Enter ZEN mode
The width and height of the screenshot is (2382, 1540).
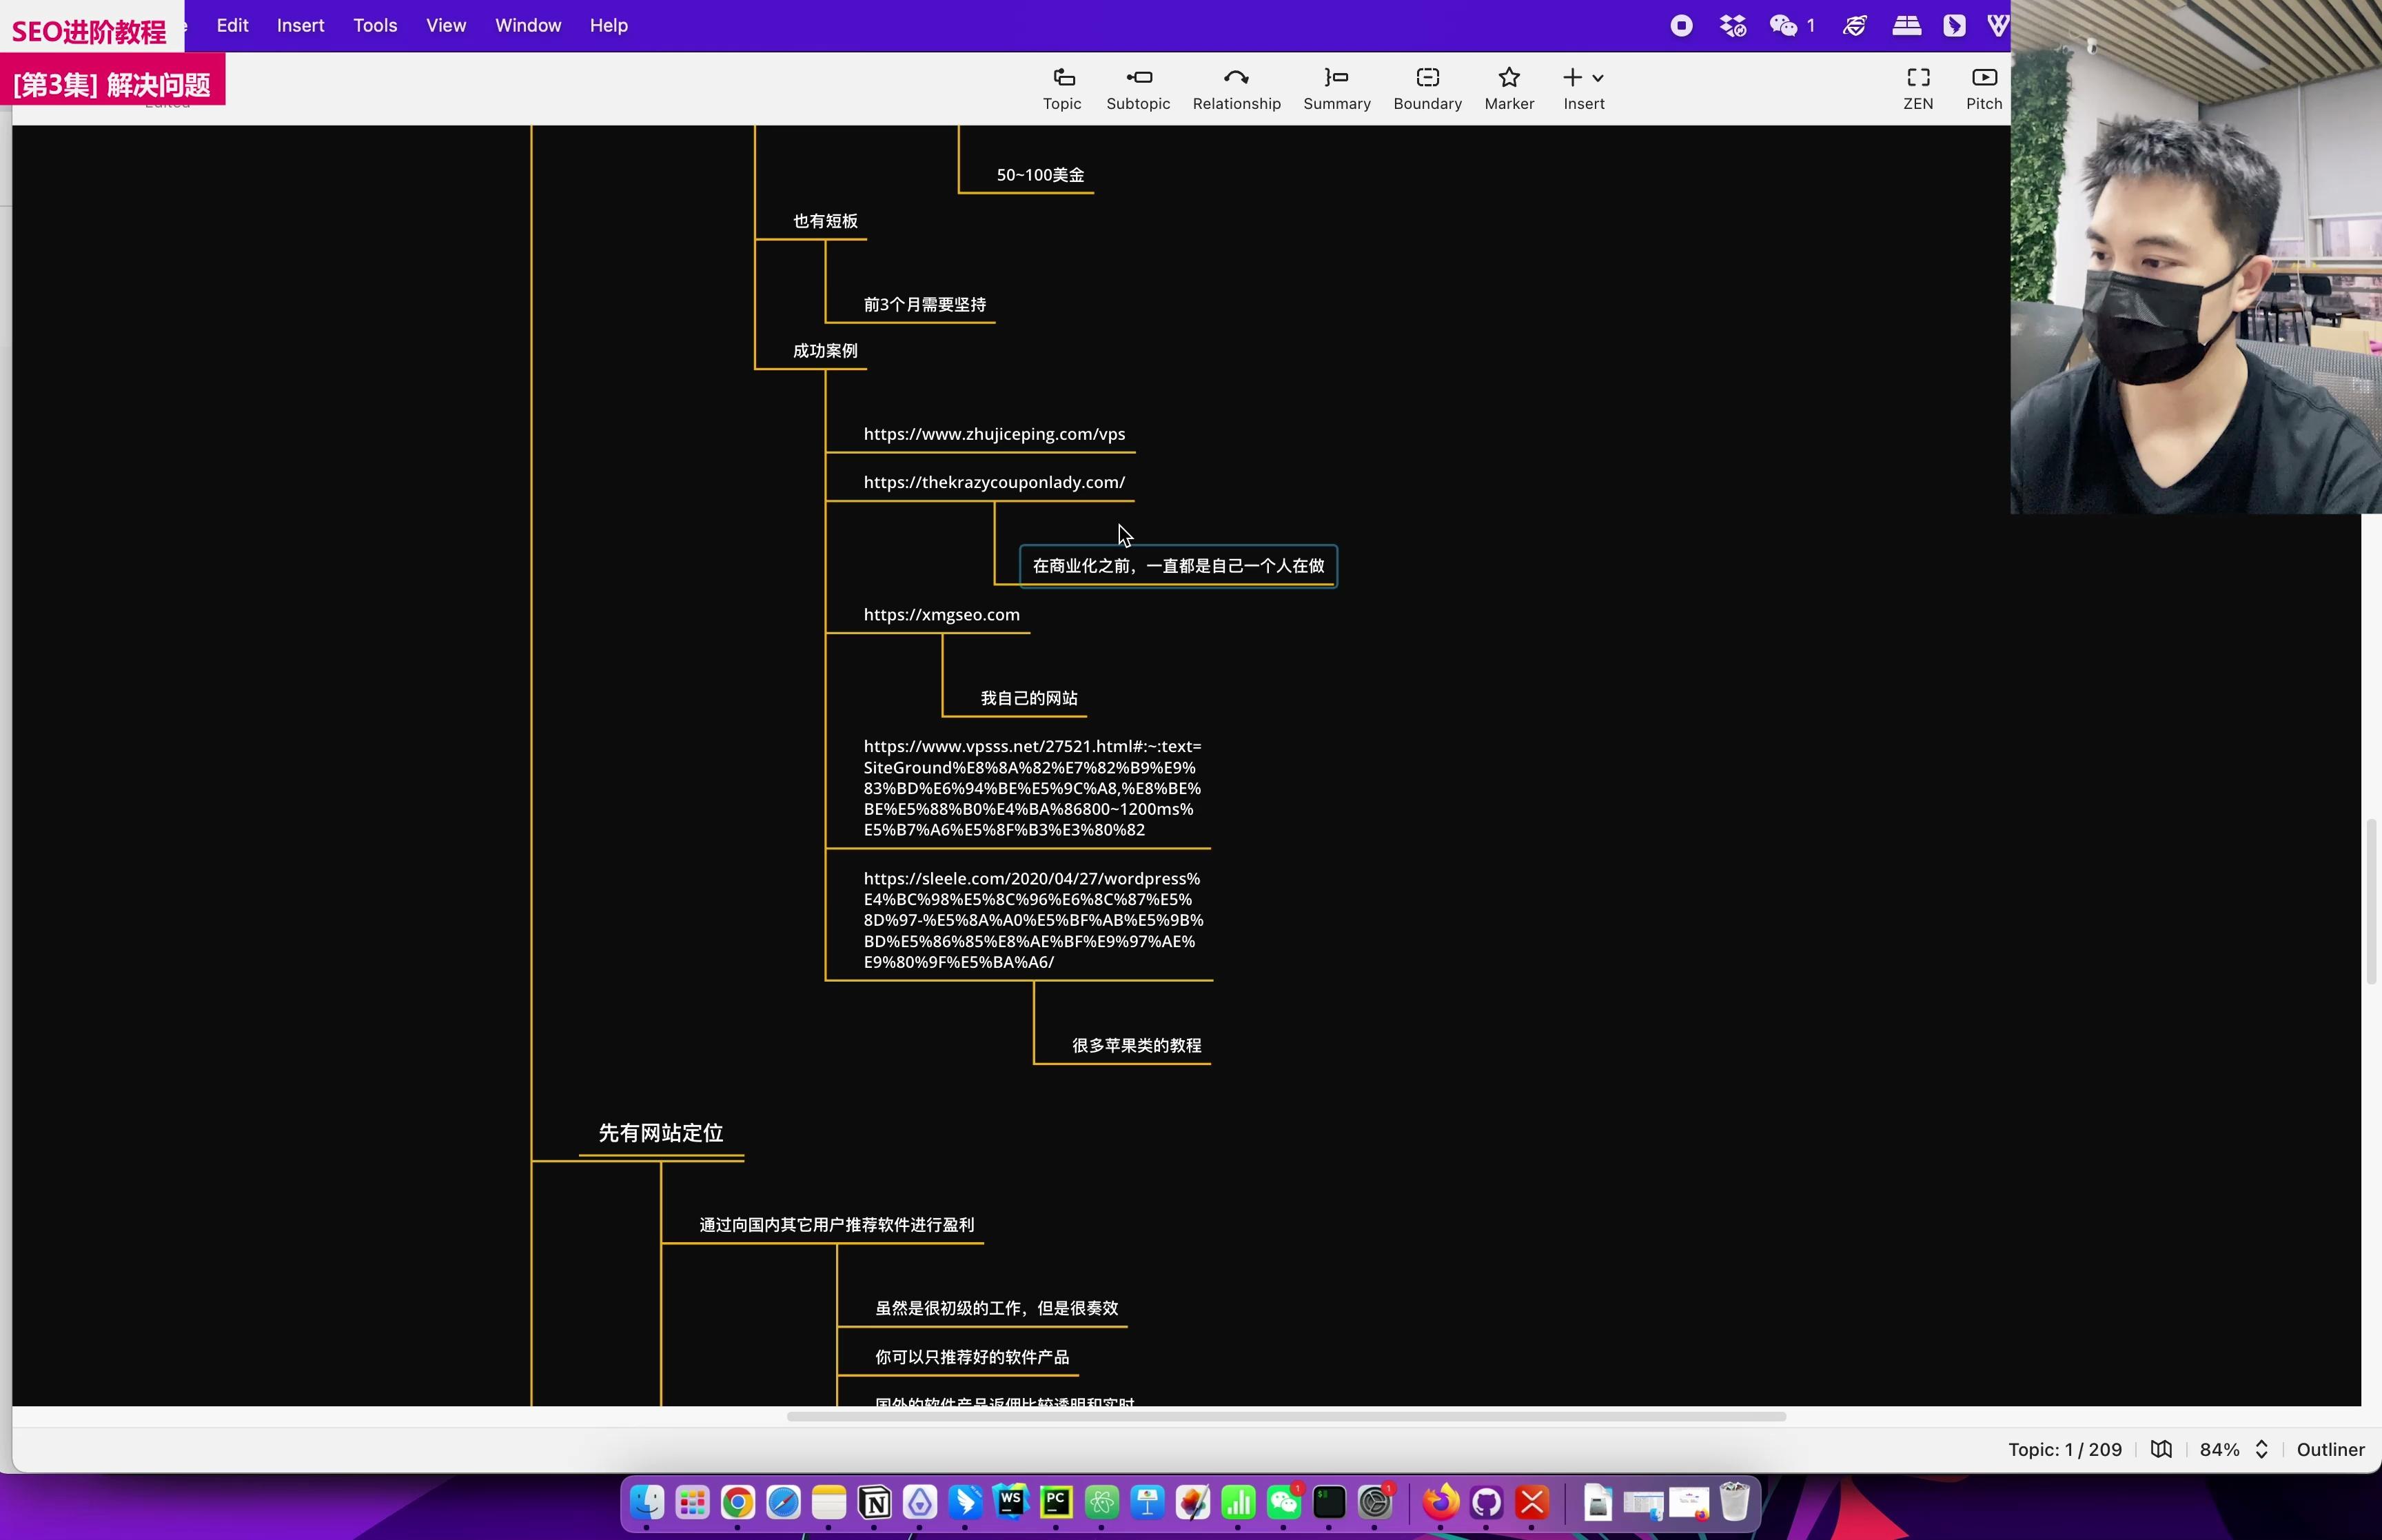[x=1917, y=89]
